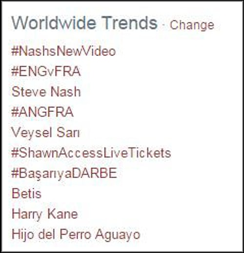Select the Betis trending topic
Viewport: 244px width, 253px height.
point(26,194)
